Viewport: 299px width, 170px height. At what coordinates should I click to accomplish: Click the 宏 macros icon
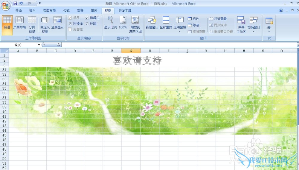point(269,21)
